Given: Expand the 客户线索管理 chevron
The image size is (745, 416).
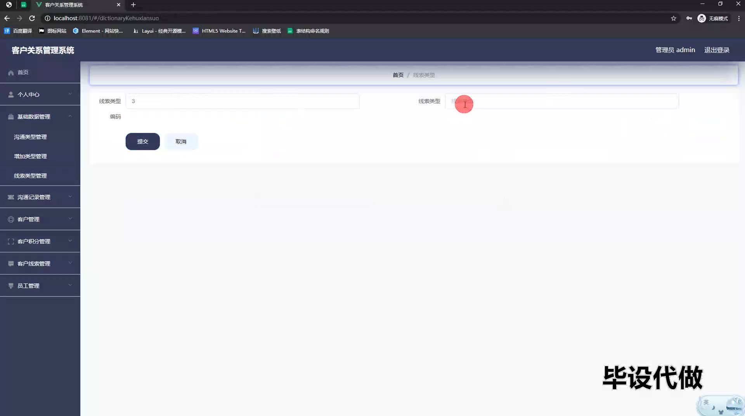Looking at the screenshot, I should click(x=70, y=263).
